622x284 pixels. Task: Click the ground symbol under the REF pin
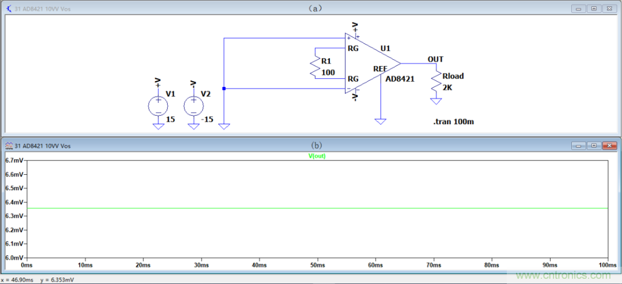pos(380,121)
